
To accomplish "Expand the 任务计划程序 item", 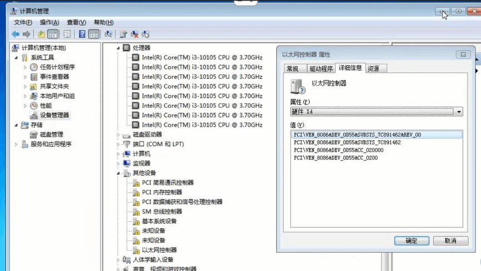I will 25,67.
